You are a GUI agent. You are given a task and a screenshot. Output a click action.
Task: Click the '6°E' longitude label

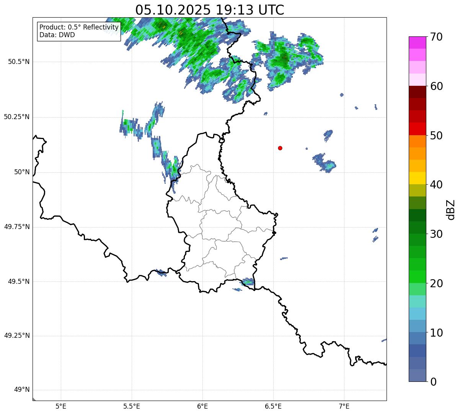click(x=202, y=406)
